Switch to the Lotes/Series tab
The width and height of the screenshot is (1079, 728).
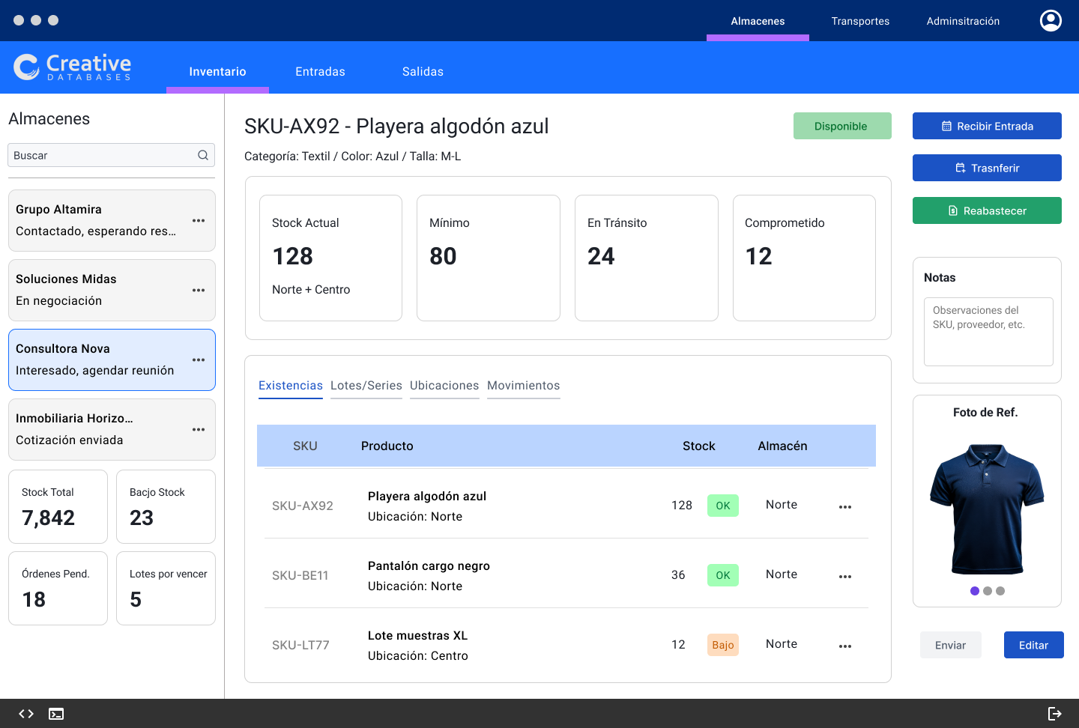(366, 386)
